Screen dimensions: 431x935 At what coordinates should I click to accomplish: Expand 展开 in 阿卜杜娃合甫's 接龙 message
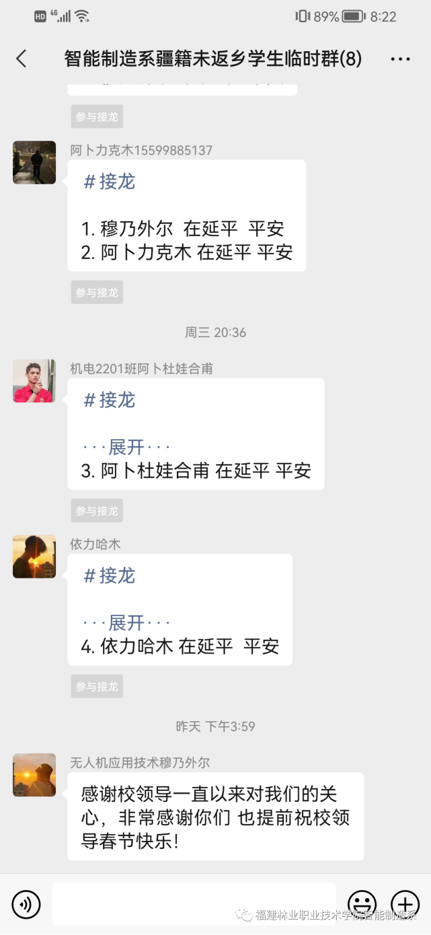click(x=126, y=447)
